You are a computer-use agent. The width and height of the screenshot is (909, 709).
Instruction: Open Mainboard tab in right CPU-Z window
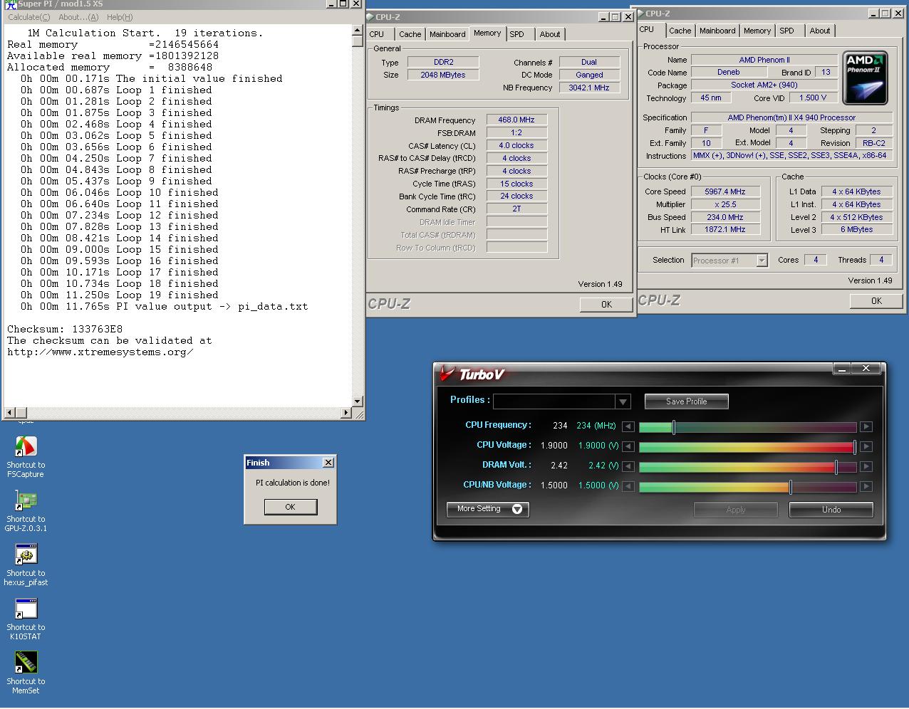pos(717,31)
